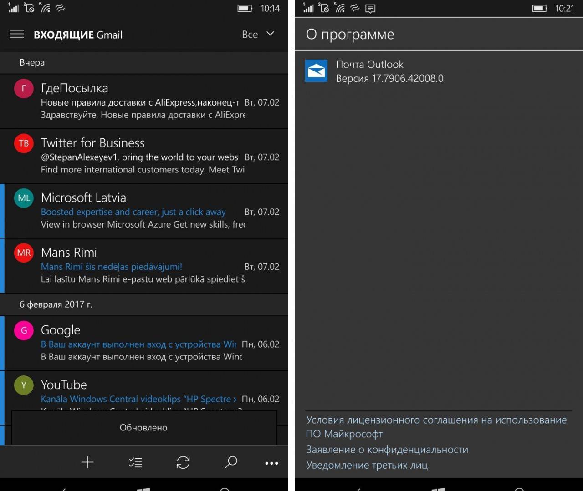Tap the battery icon in About status bar
Viewport: 583px width, 491px height.
[540, 8]
